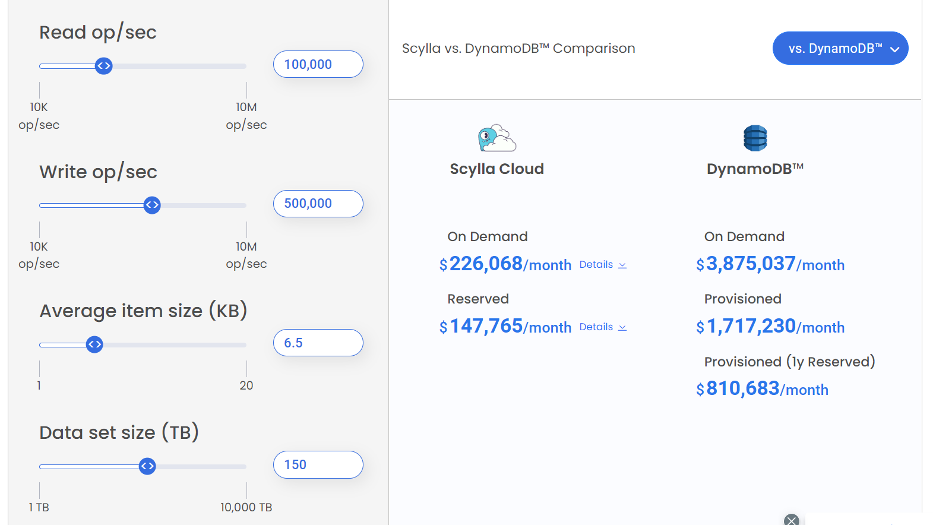Screen dimensions: 933x525
Task: Click the Scylla Reserved price $147,765/month
Action: point(505,326)
